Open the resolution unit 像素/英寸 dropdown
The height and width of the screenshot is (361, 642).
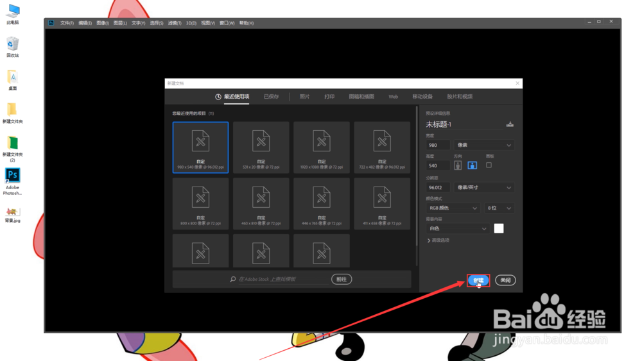pyautogui.click(x=483, y=188)
